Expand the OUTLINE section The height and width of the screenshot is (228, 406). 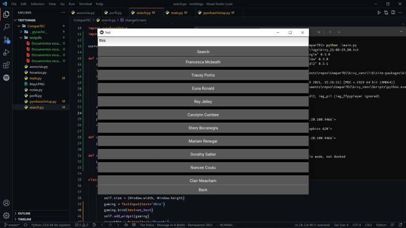pyautogui.click(x=24, y=213)
